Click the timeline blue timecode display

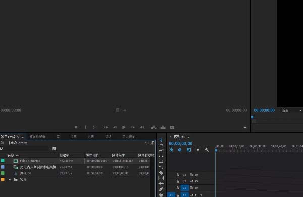click(x=180, y=143)
